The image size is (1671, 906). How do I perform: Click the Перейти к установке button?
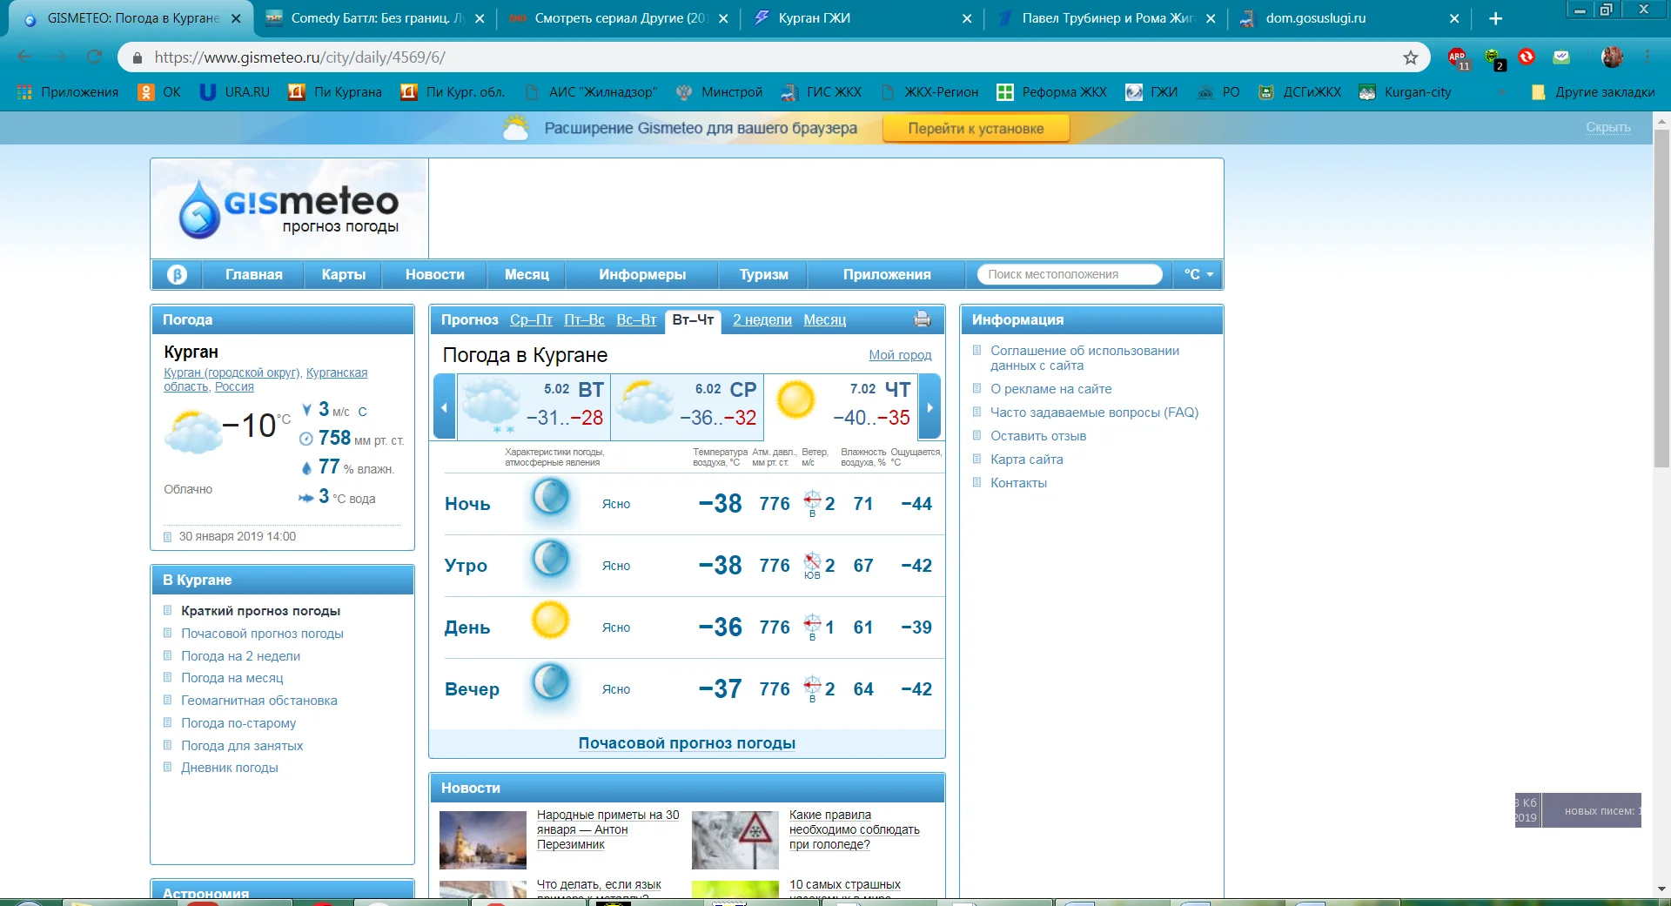point(976,128)
